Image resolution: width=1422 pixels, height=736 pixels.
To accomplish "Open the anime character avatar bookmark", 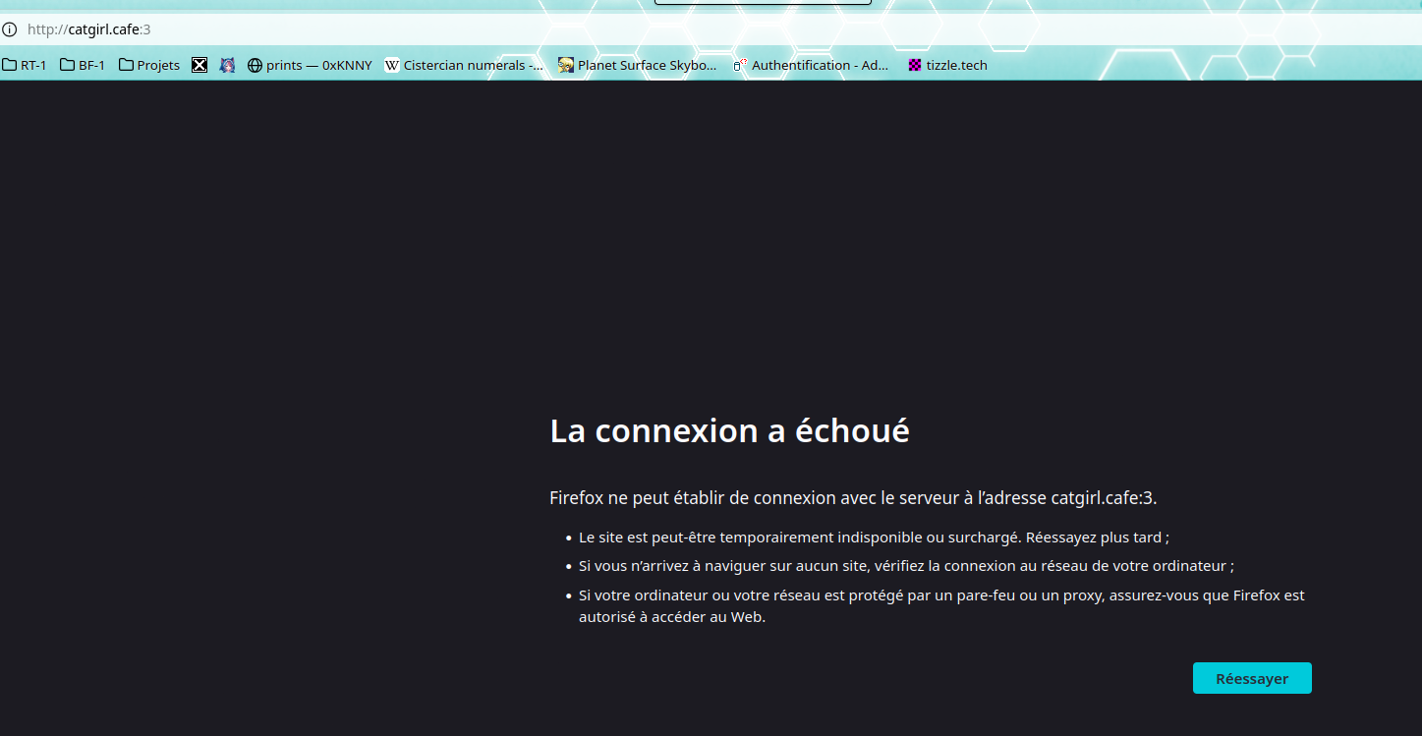I will coord(227,66).
